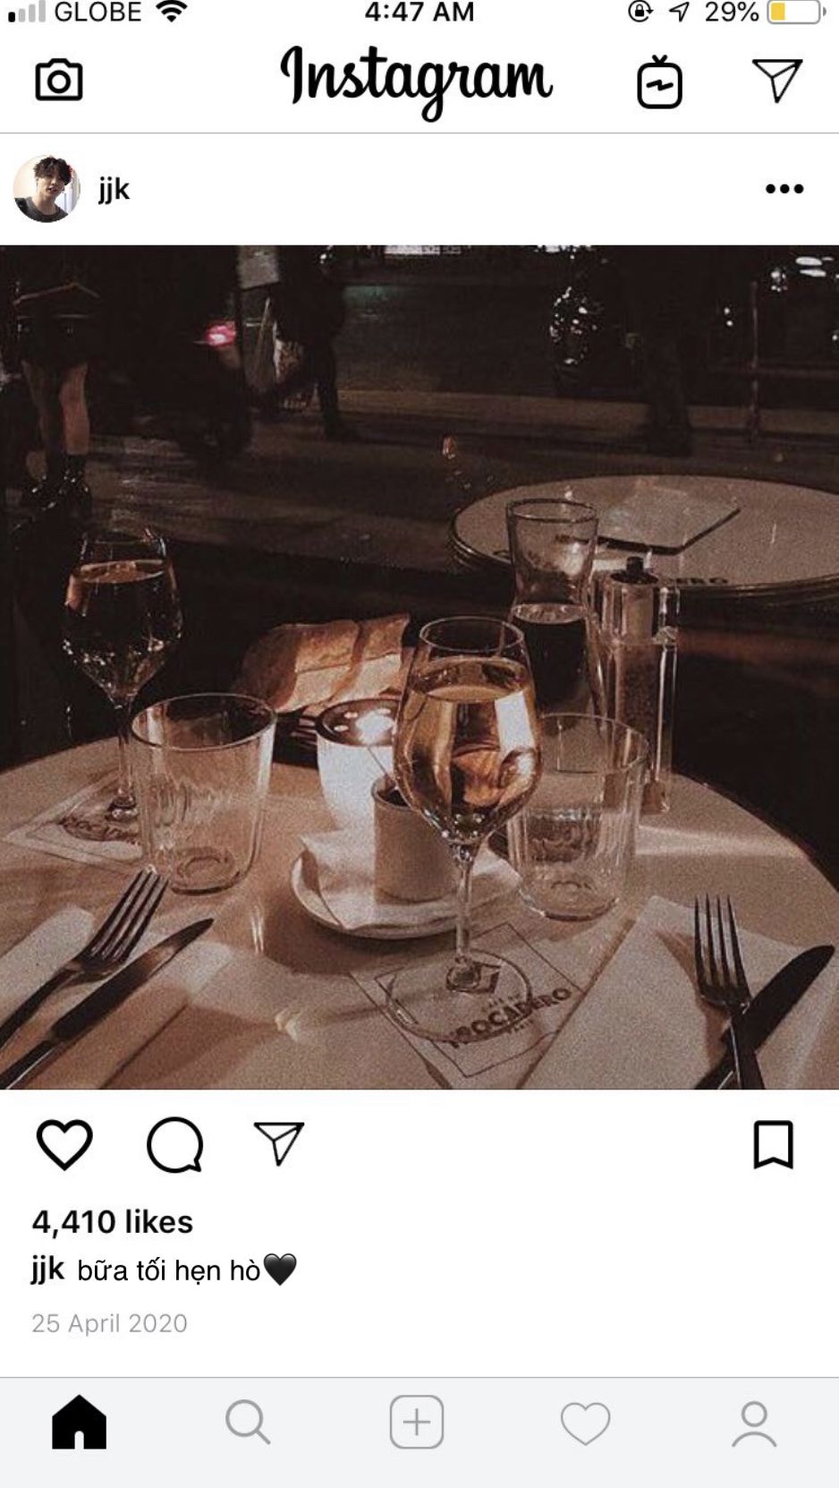
Task: Go to the Home tab
Action: tap(80, 1422)
